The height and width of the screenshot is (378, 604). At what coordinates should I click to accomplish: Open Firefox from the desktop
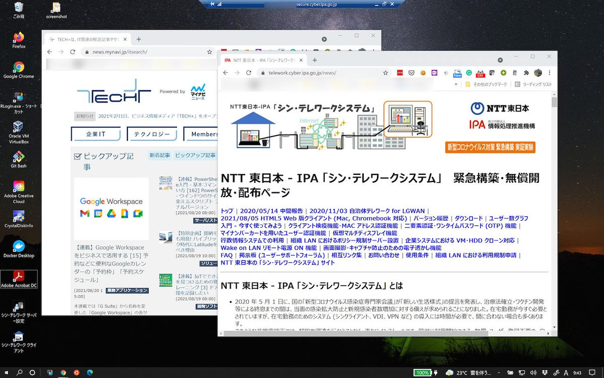(19, 41)
